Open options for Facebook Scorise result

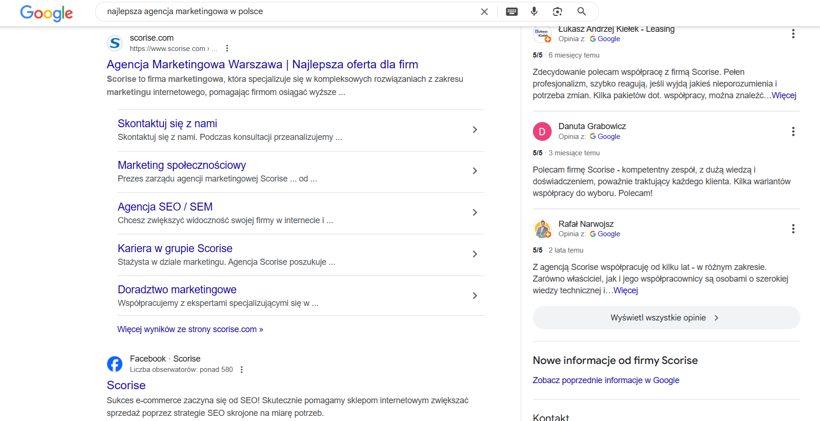pyautogui.click(x=242, y=370)
